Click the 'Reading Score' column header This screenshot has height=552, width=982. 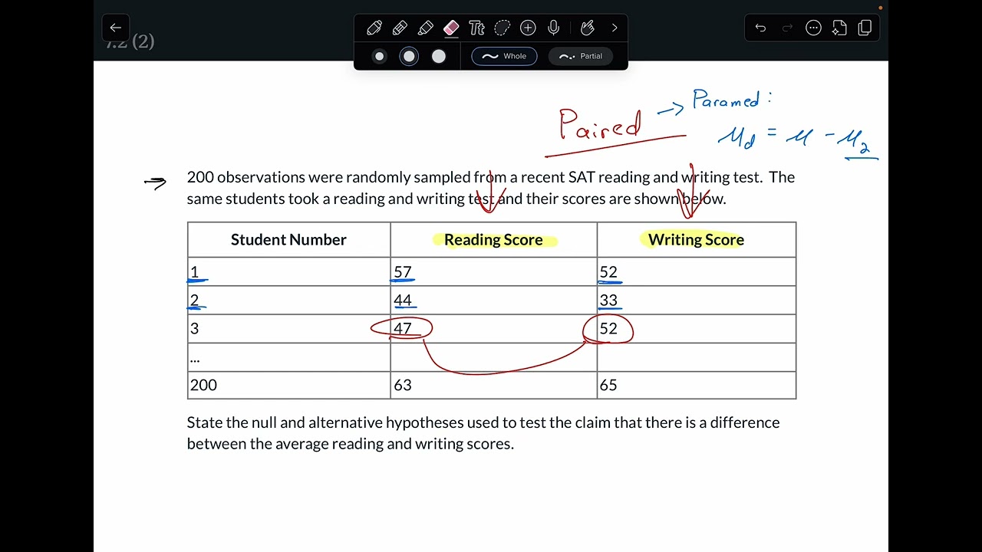(x=493, y=240)
